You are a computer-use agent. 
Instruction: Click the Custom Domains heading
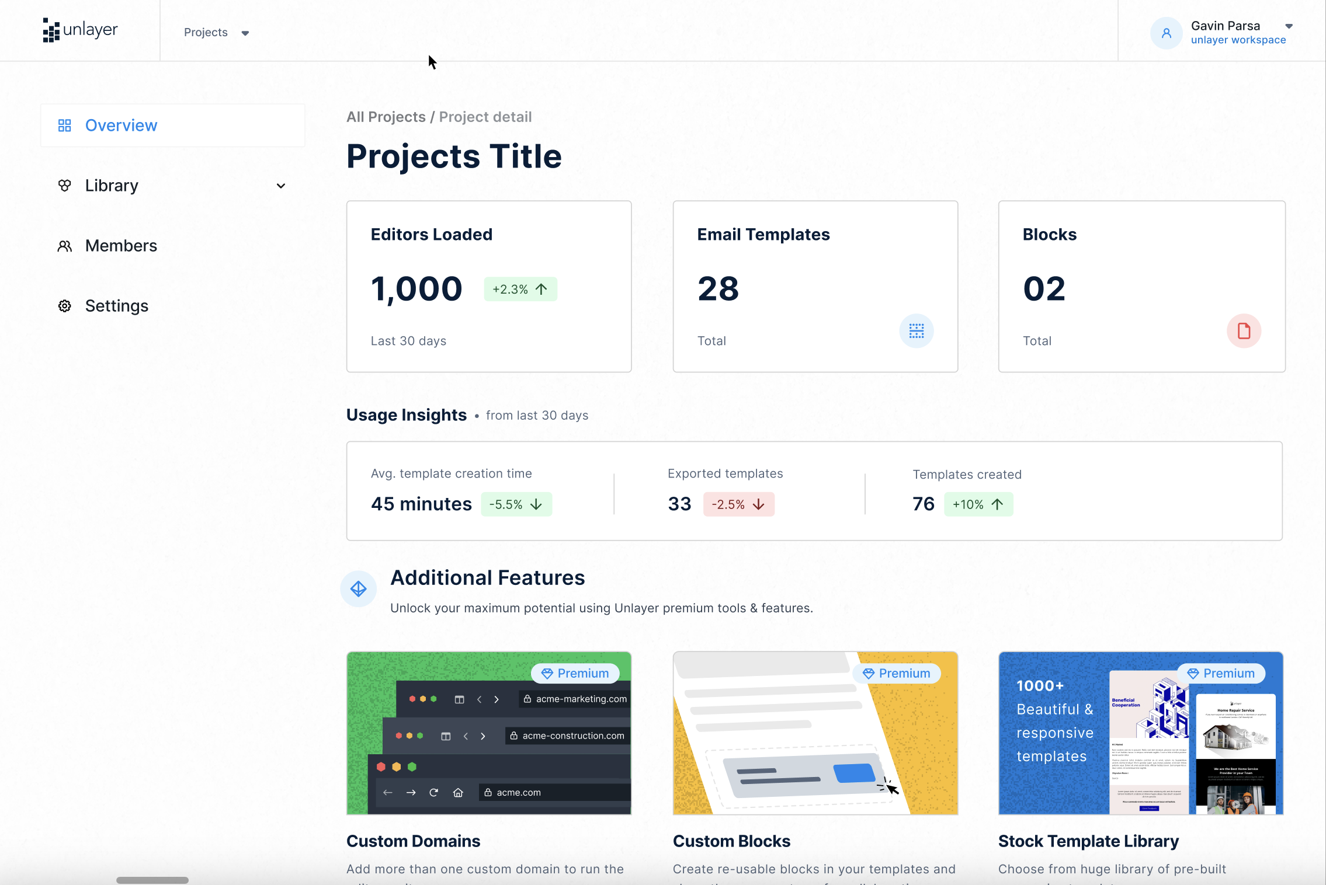(x=413, y=841)
